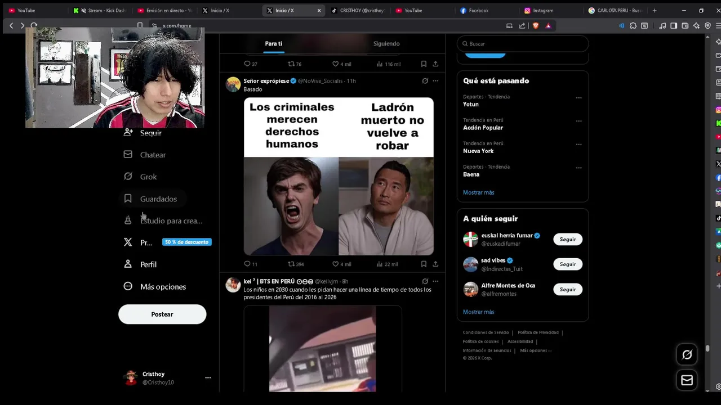Open Guardados bookmarks in sidebar

pyautogui.click(x=150, y=199)
